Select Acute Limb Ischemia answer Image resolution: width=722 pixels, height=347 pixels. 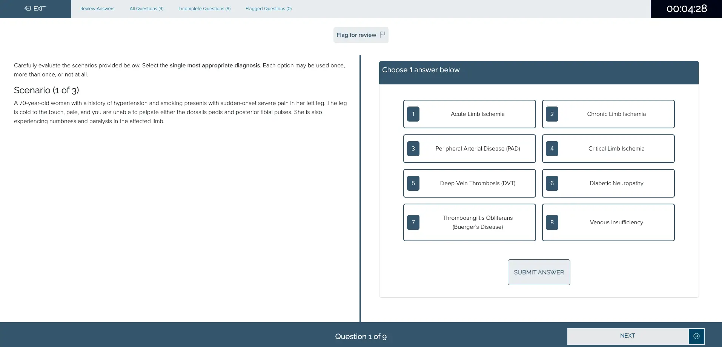469,114
